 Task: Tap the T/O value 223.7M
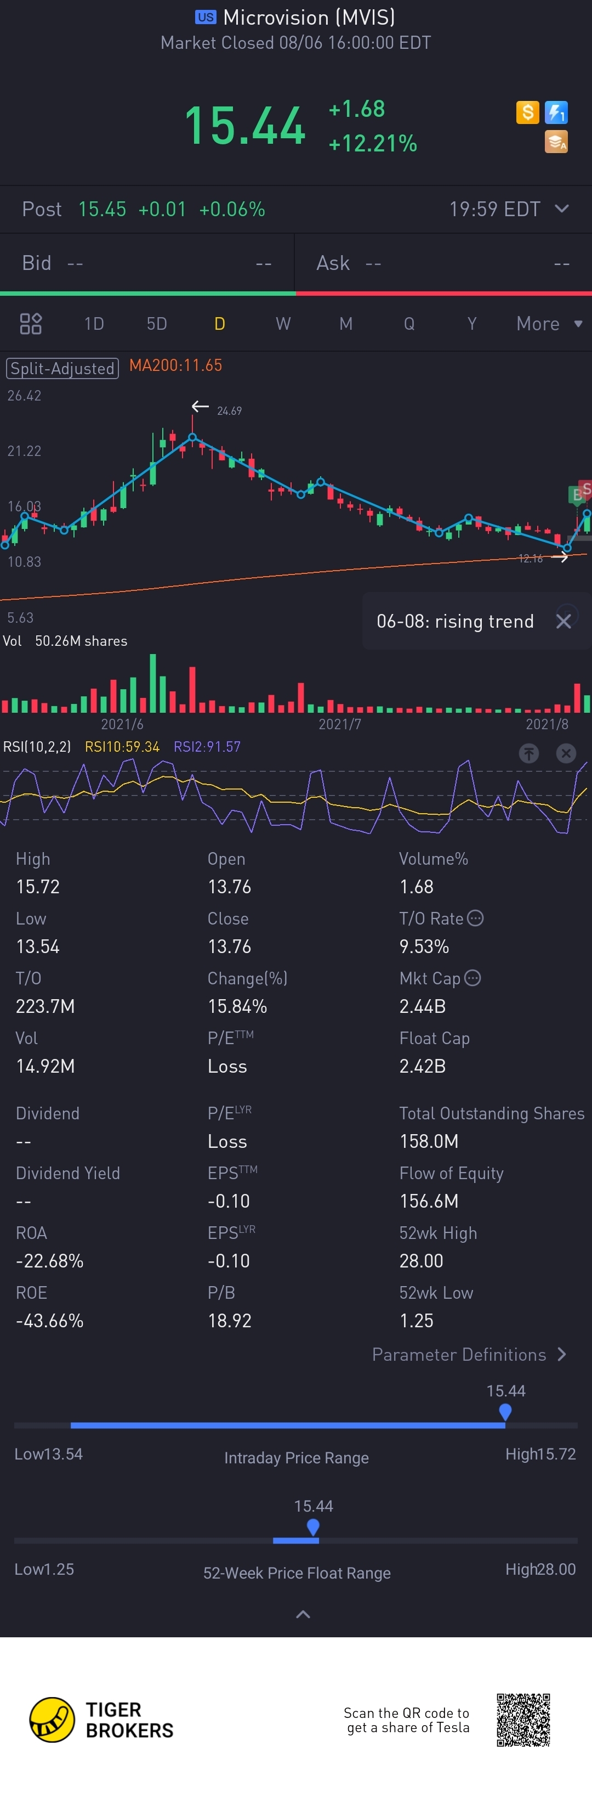coord(45,1006)
